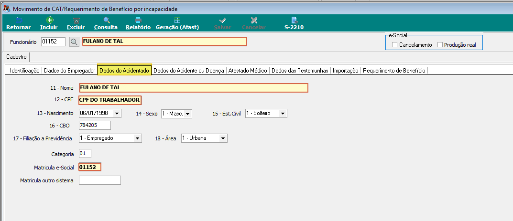Click the Salvar checkmark icon
Viewport: 513px width, 221px height.
pyautogui.click(x=222, y=20)
